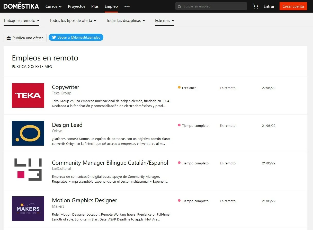Click the Orbyn ¿Quiénes somos? description
The image size is (313, 230).
click(x=111, y=141)
